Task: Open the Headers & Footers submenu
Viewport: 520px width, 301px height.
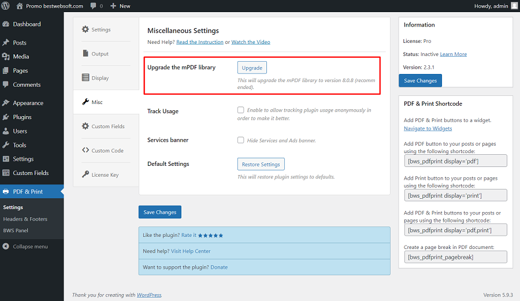Action: [25, 219]
